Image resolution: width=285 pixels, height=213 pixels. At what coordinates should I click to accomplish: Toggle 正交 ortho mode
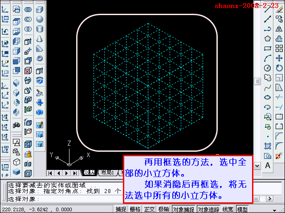pos(149,209)
